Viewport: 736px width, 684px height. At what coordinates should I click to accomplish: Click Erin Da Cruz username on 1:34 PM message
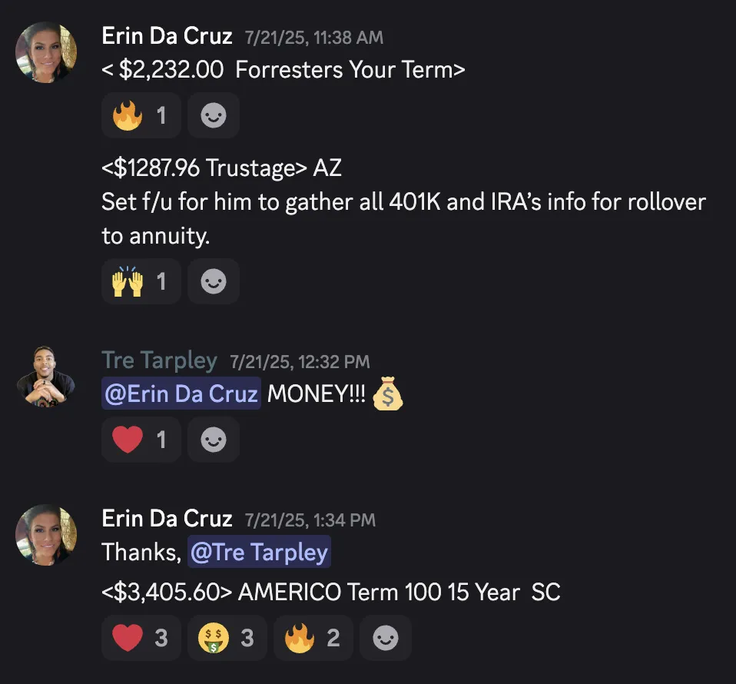coord(167,519)
